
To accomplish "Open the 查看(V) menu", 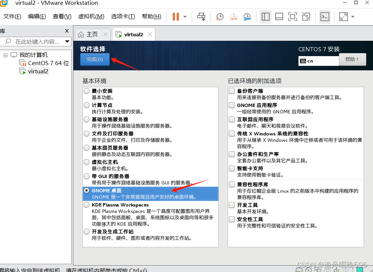I will 62,16.
